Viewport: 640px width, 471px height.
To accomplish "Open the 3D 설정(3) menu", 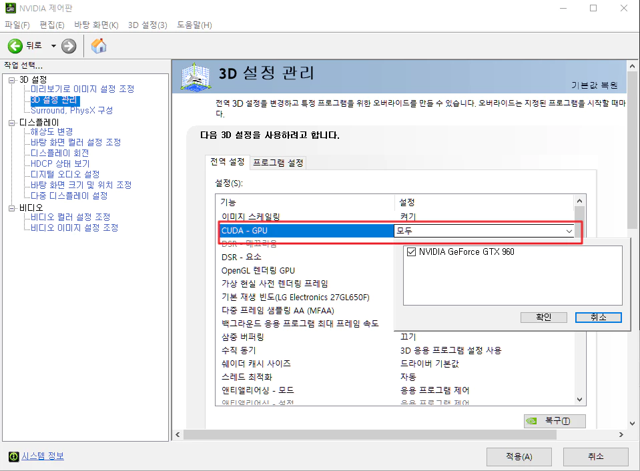I will click(147, 25).
